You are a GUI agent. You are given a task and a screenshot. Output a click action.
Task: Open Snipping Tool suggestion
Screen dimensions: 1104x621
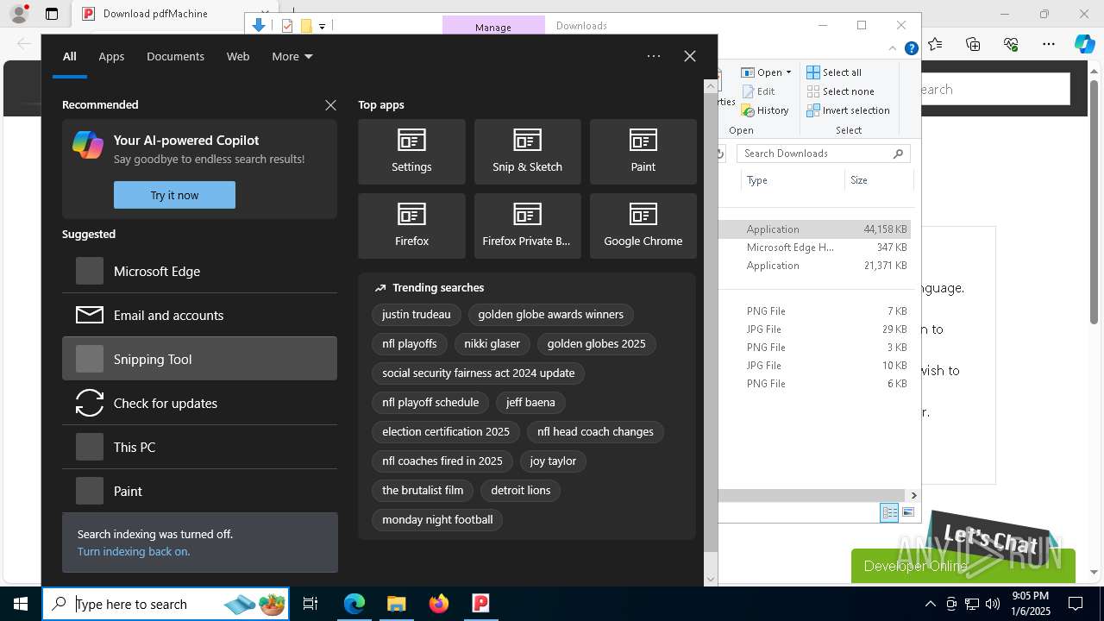click(199, 359)
